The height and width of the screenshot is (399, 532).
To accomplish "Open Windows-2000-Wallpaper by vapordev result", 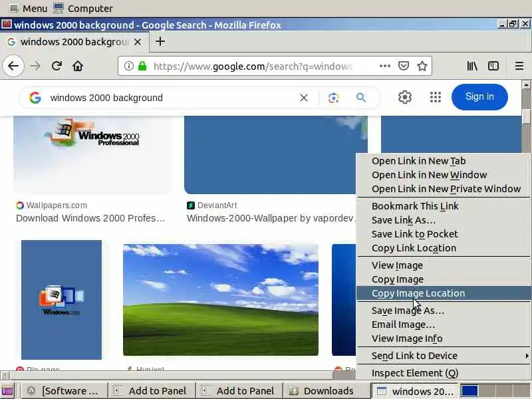I will [x=271, y=218].
